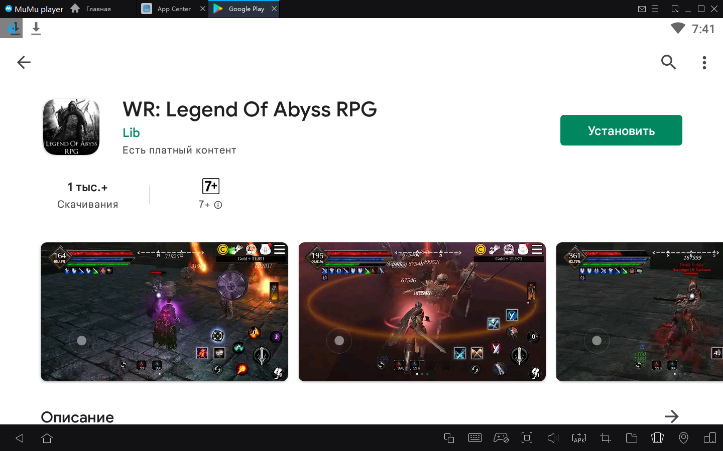Open the second gameplay screenshot thumbnail
This screenshot has width=723, height=451.
[x=422, y=312]
